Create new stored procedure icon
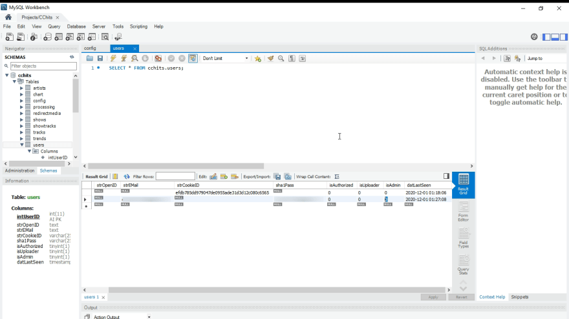Image resolution: width=569 pixels, height=319 pixels. (81, 37)
